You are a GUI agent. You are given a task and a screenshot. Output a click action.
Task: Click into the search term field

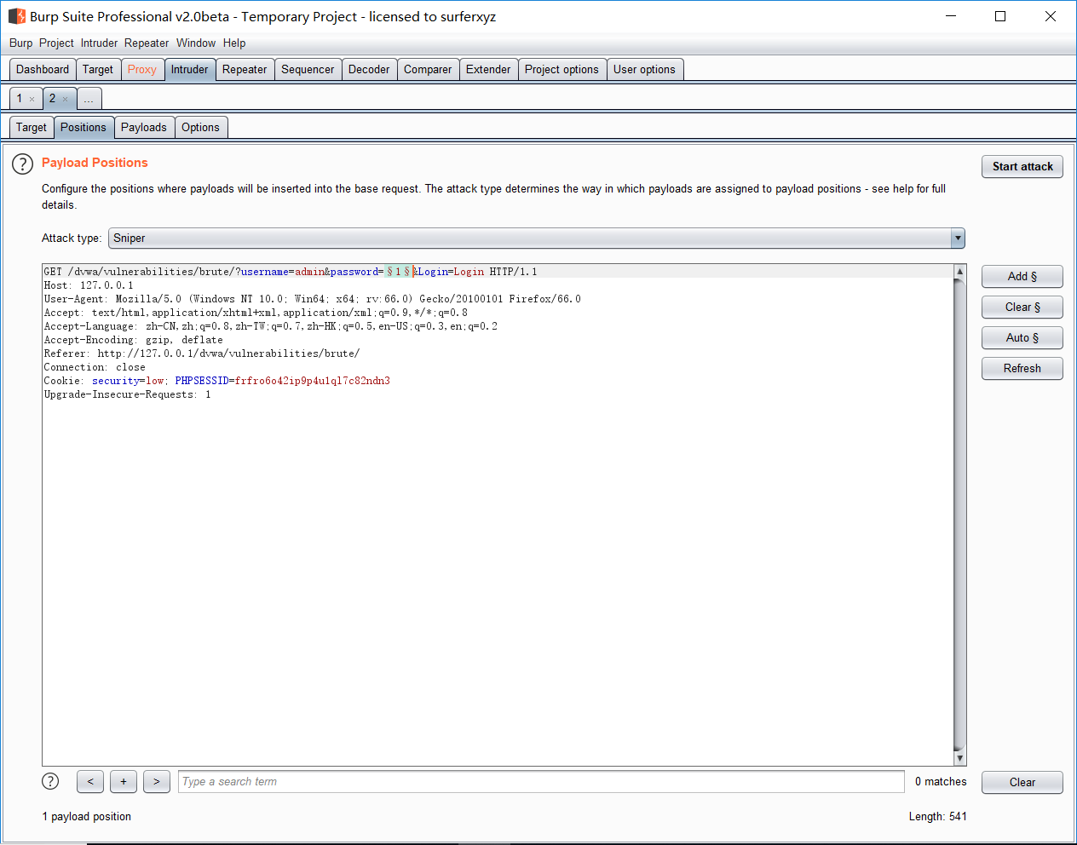pyautogui.click(x=541, y=782)
